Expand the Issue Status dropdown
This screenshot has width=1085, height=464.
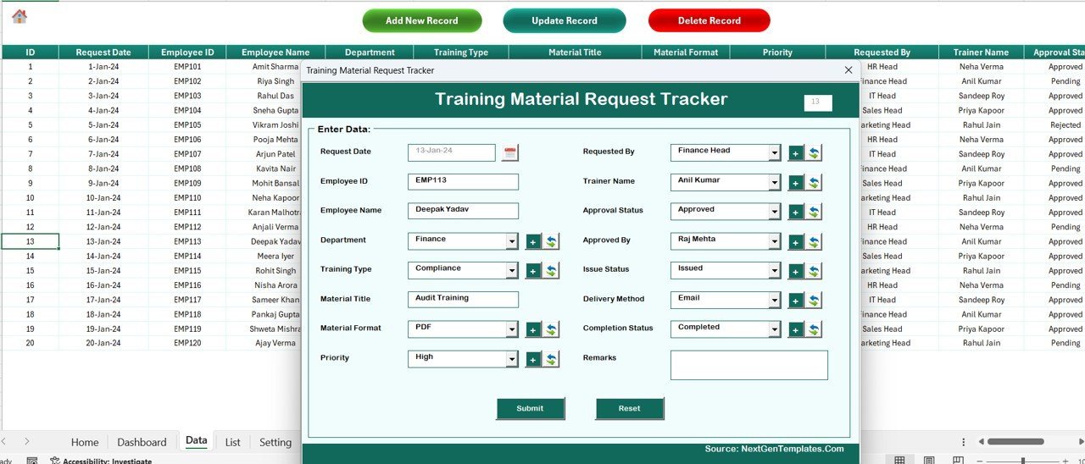click(x=775, y=271)
